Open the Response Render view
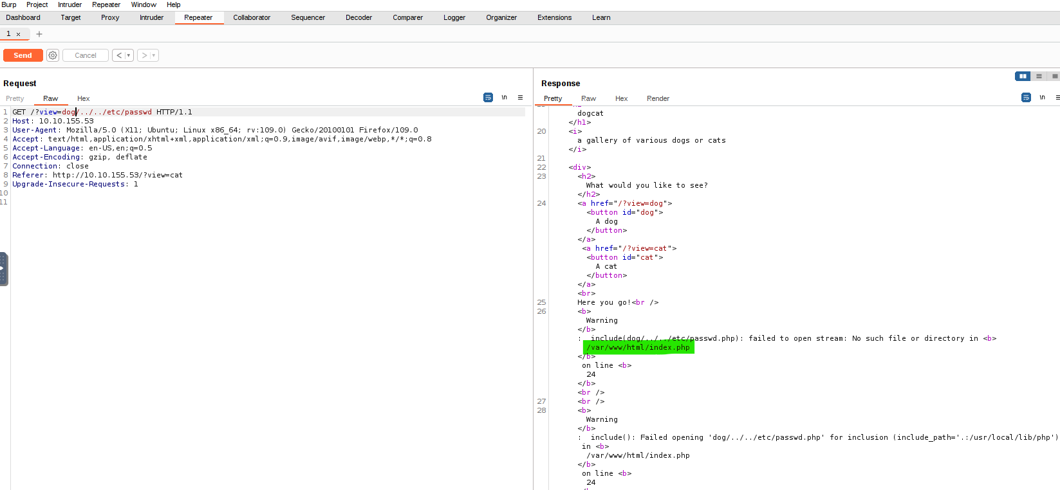 [x=658, y=98]
